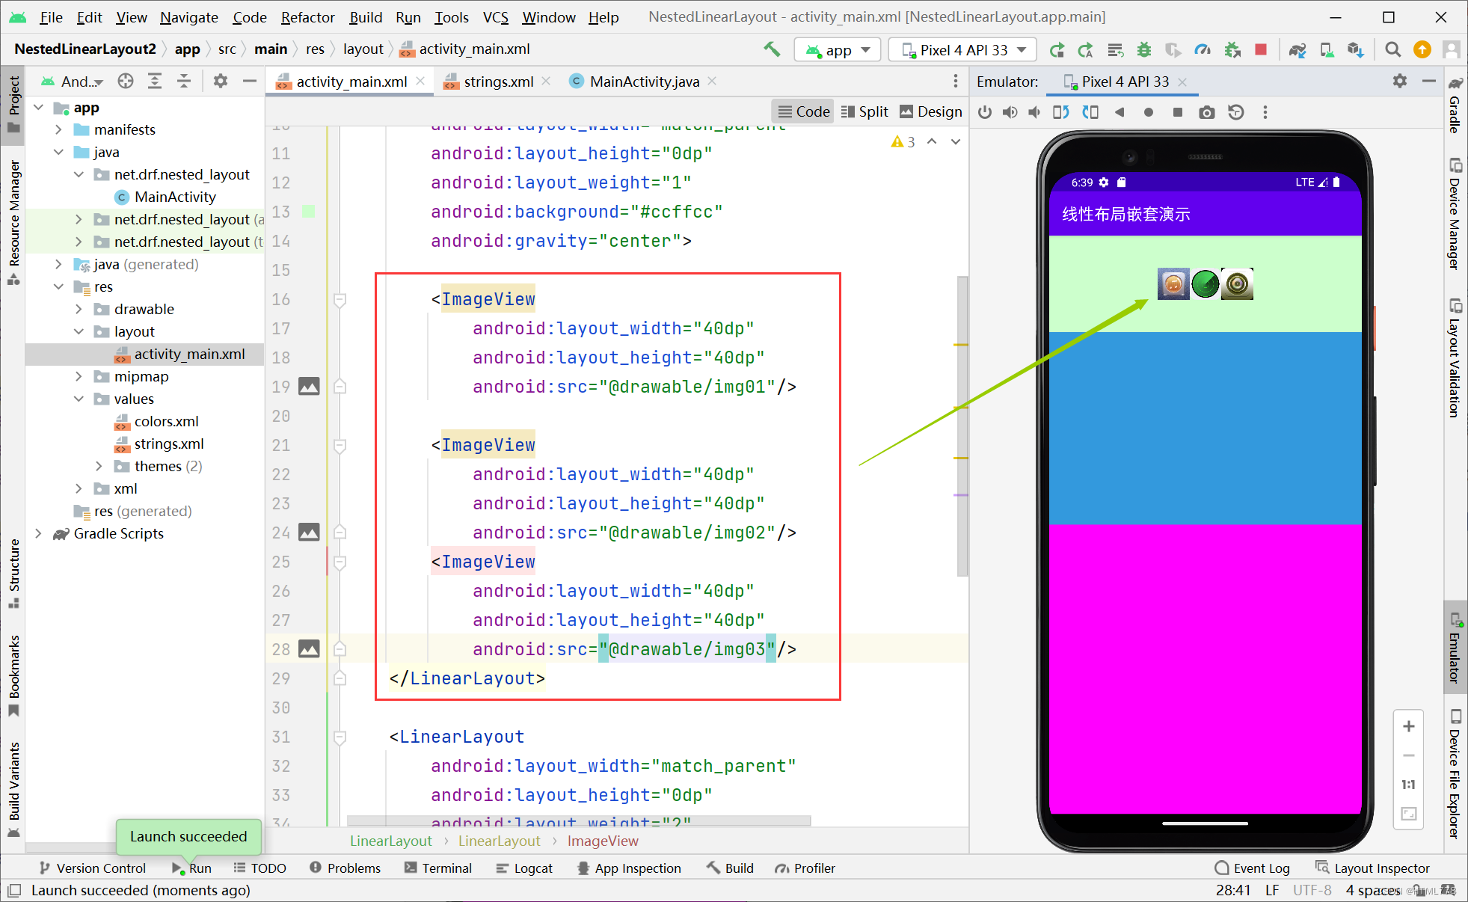
Task: Expand the drawable folder in the project tree
Action: [x=79, y=309]
